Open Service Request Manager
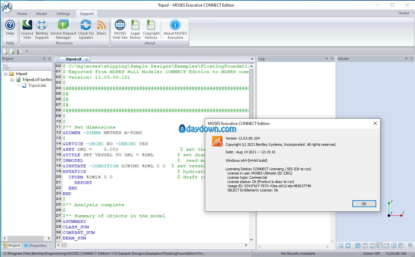 63,29
